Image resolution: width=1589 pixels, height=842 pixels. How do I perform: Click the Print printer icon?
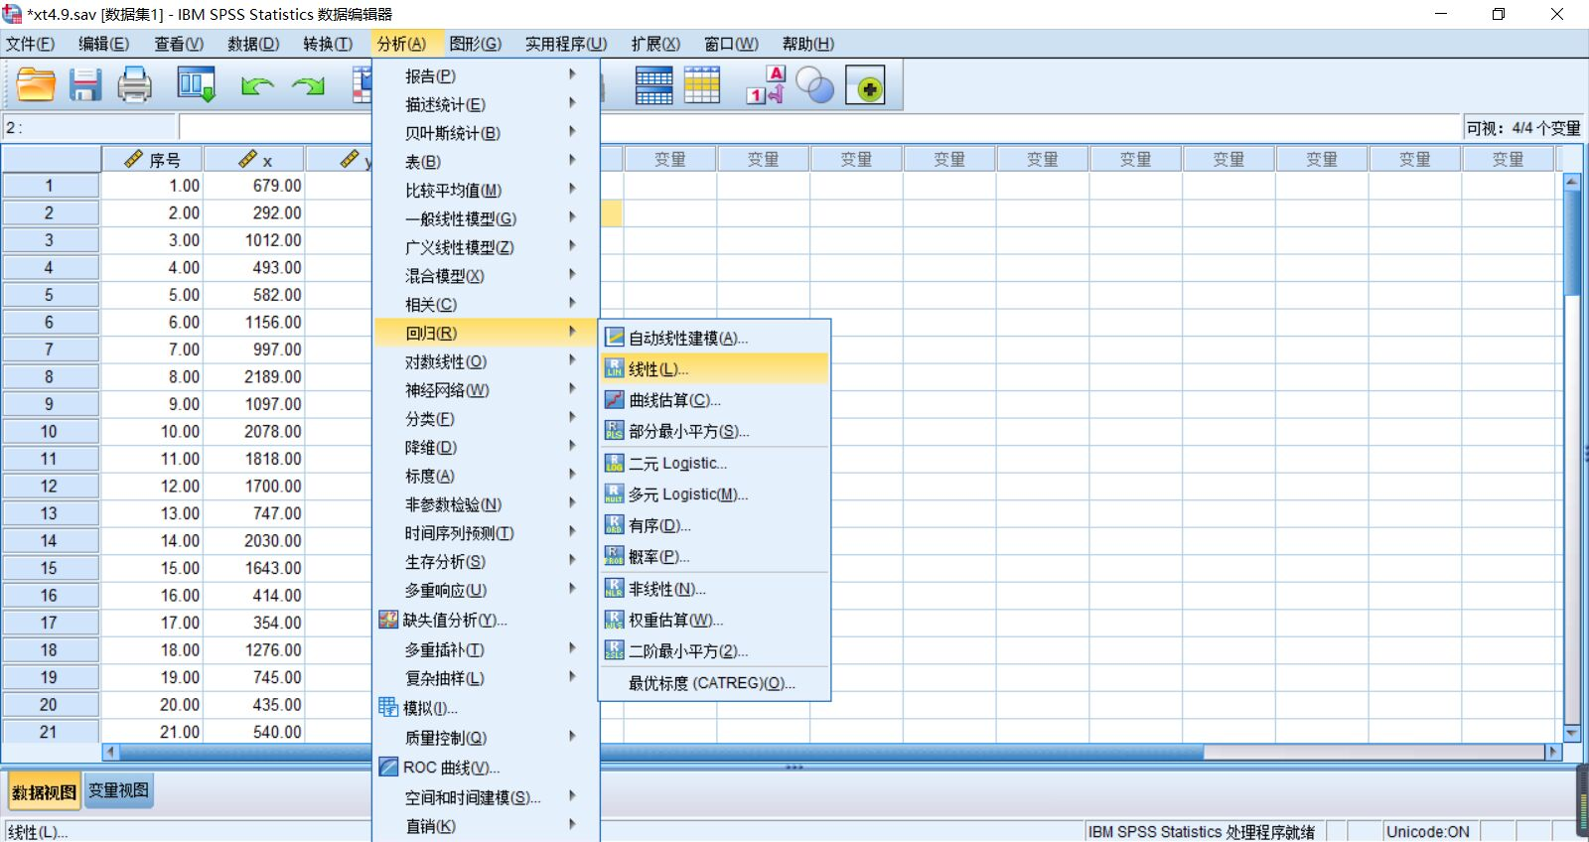pyautogui.click(x=134, y=85)
